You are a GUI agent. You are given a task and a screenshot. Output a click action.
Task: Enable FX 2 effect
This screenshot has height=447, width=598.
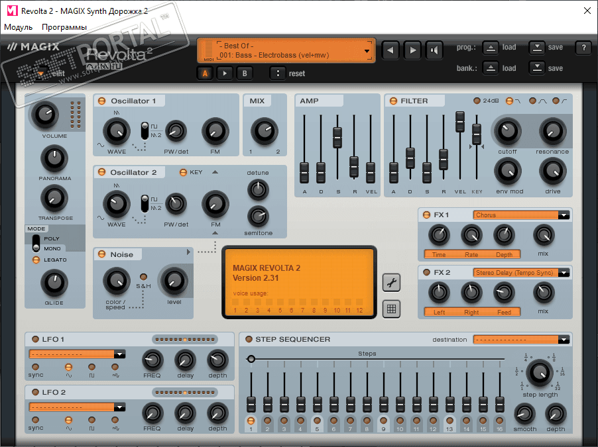(x=427, y=272)
